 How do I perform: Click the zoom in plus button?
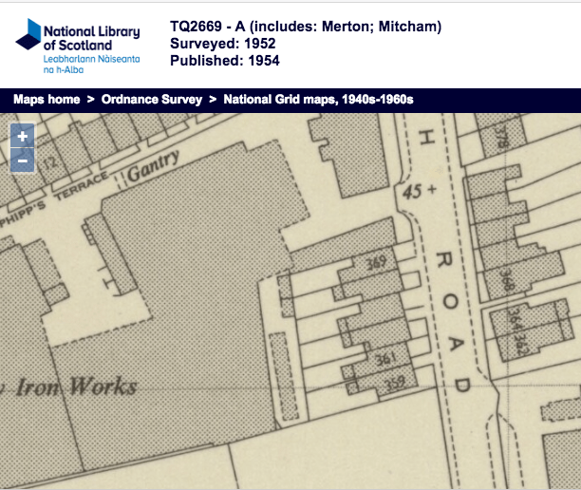[23, 137]
